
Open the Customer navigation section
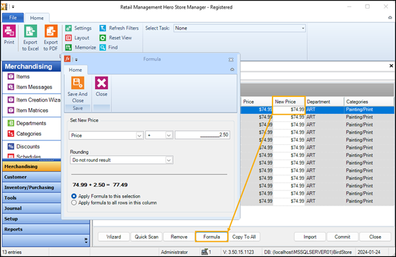(x=32, y=177)
